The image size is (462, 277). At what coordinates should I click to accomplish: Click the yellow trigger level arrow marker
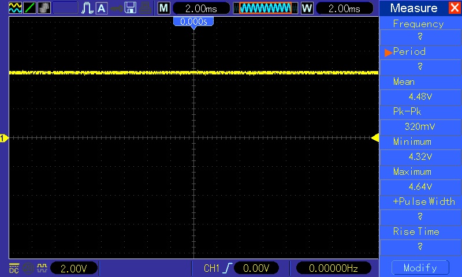point(375,137)
